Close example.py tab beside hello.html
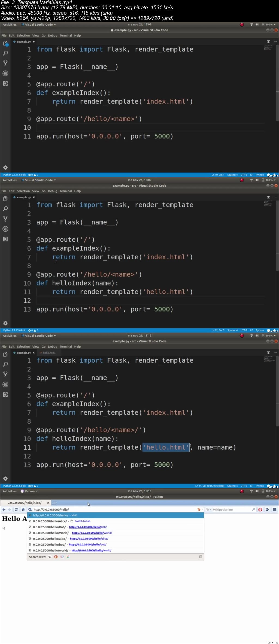 click(x=34, y=353)
